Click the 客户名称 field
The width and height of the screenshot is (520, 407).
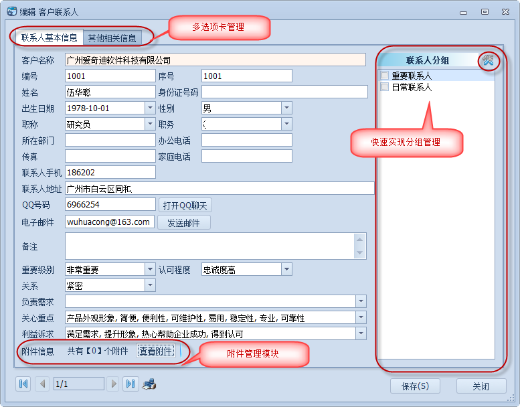215,60
